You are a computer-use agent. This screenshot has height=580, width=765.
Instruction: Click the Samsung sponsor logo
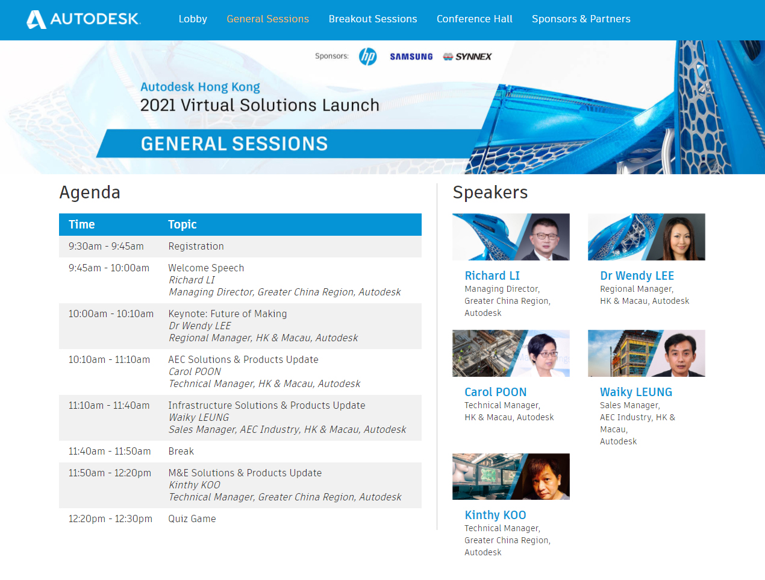[x=411, y=57]
